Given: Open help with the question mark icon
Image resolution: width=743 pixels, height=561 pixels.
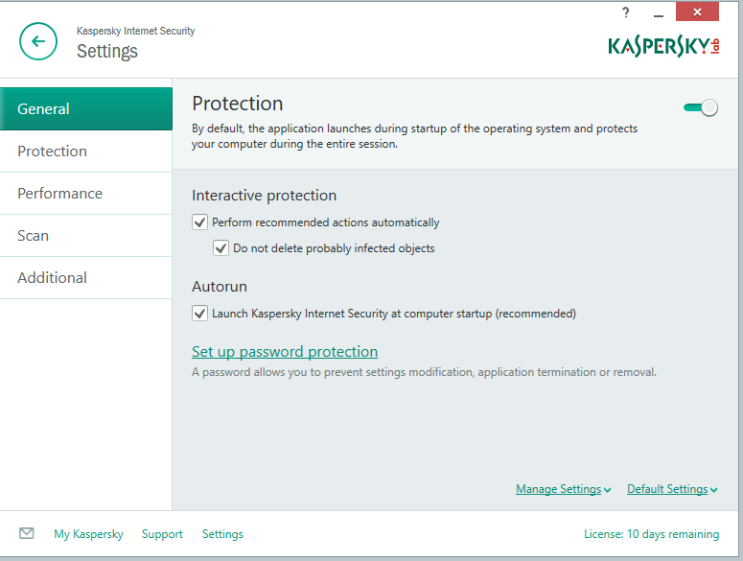Looking at the screenshot, I should click(626, 12).
